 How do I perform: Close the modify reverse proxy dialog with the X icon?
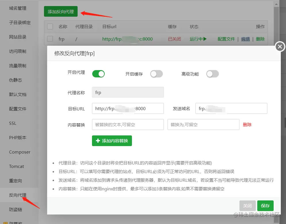(x=280, y=47)
